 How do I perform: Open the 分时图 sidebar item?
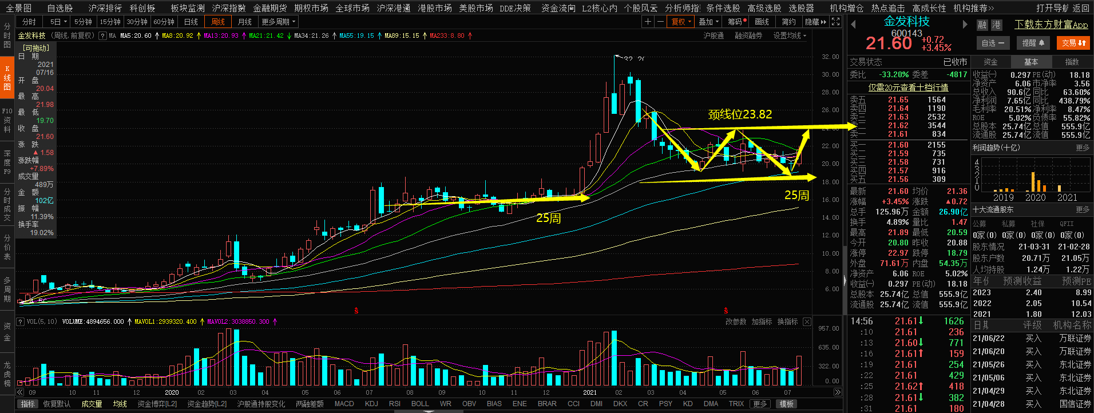(x=7, y=35)
